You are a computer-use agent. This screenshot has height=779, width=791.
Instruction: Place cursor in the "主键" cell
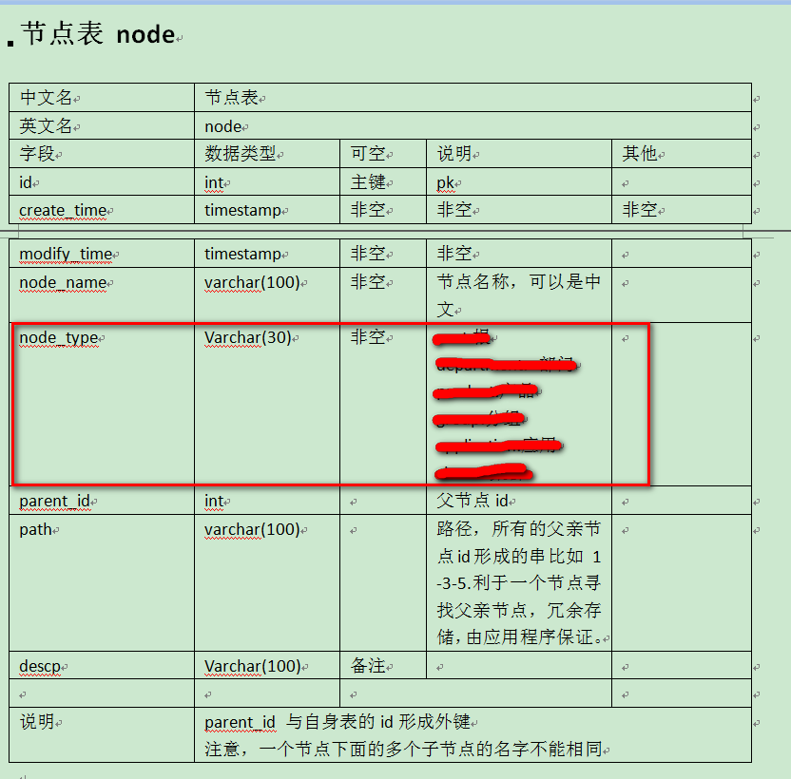[368, 182]
